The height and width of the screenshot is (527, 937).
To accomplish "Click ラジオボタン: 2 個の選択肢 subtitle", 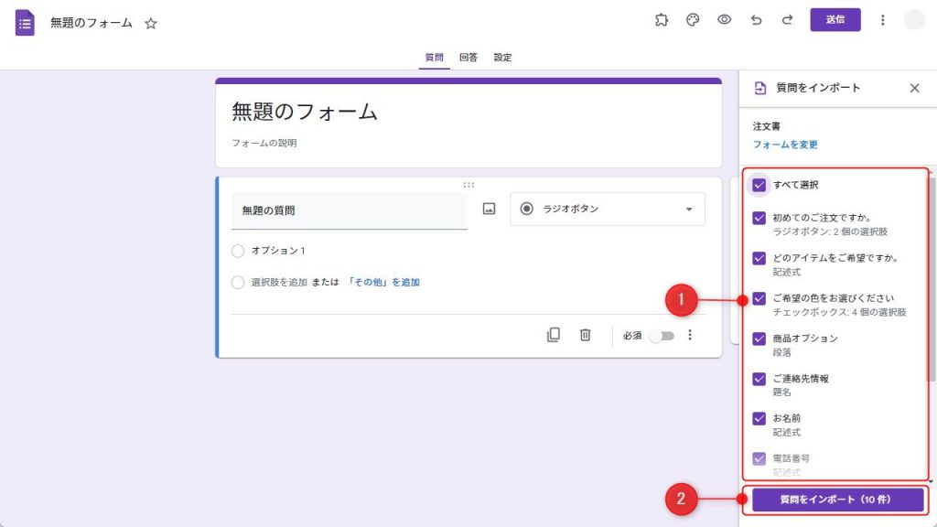I will click(830, 231).
